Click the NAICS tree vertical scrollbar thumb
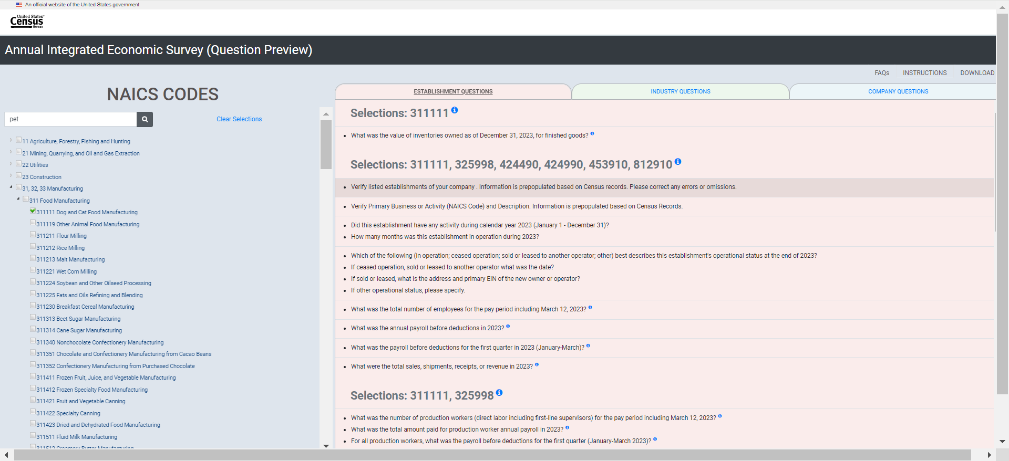This screenshot has height=461, width=1009. coord(326,144)
